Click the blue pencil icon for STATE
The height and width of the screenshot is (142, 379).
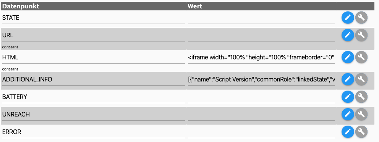point(348,18)
